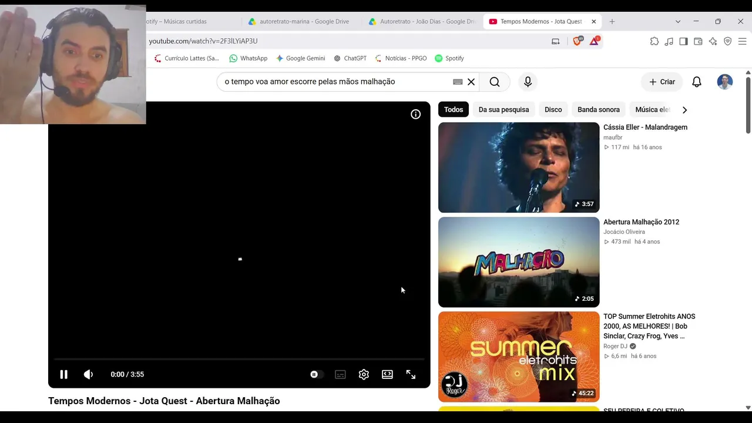
Task: Open Summer Eletrohits mix thumbnail
Action: (x=519, y=357)
